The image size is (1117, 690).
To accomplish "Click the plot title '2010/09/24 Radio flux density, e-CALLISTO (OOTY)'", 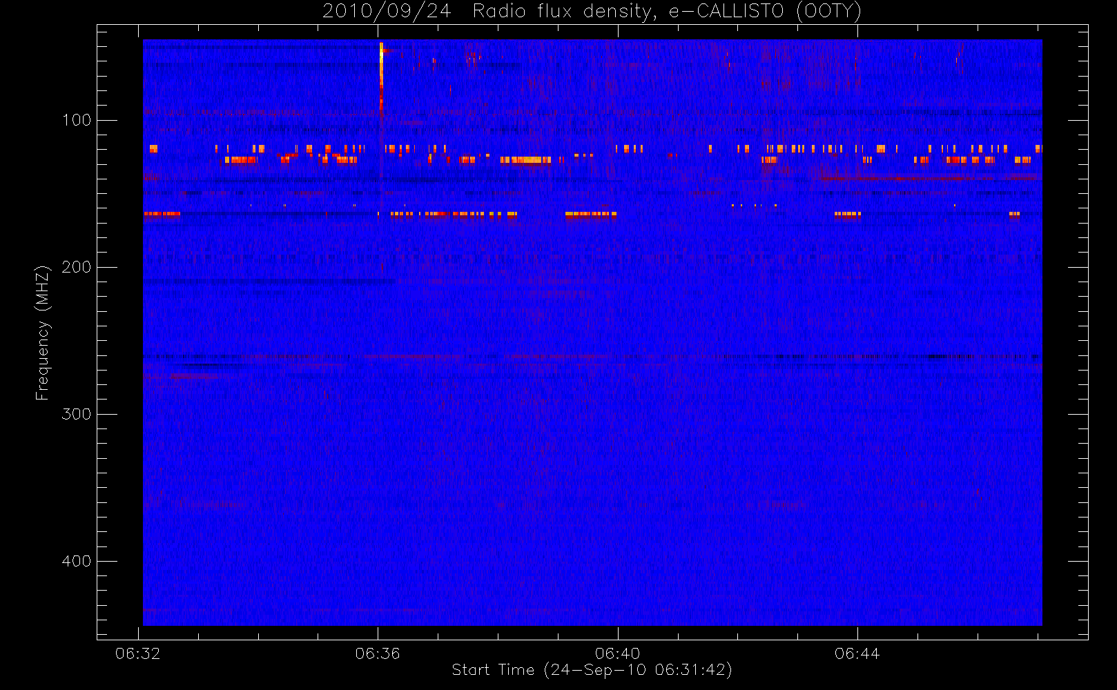I will [592, 12].
